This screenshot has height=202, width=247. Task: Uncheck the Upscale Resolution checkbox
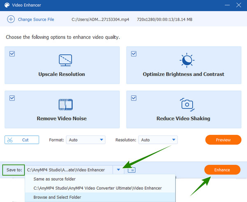click(12, 54)
